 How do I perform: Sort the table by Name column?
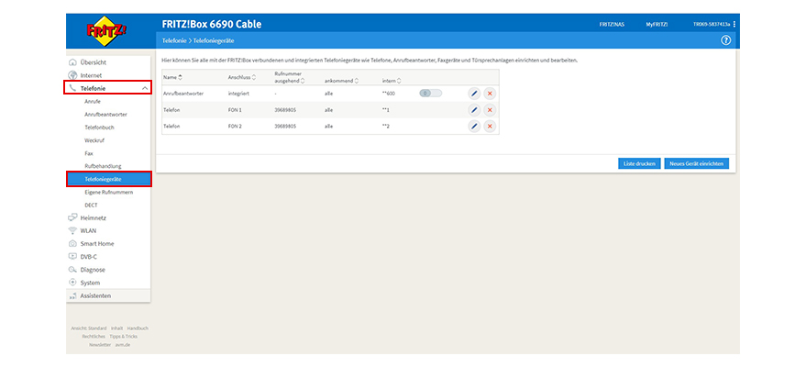(x=180, y=77)
